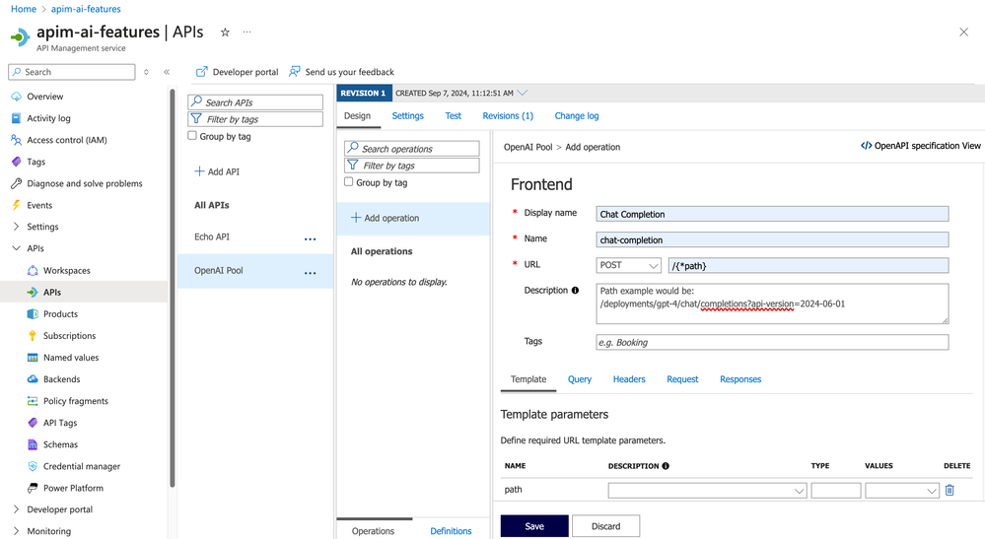985x539 pixels.
Task: Click the Developer portal external-link icon
Action: point(202,72)
